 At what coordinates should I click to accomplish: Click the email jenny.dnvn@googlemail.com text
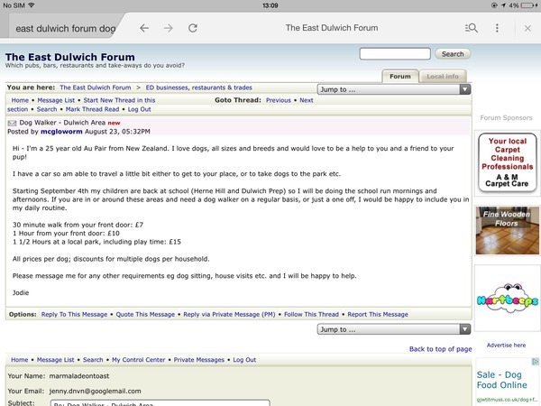[x=95, y=392]
